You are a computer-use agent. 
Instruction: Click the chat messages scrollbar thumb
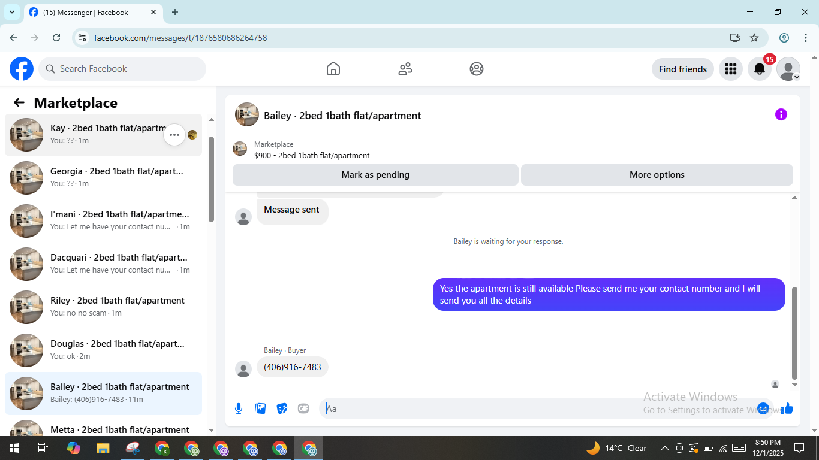(795, 333)
